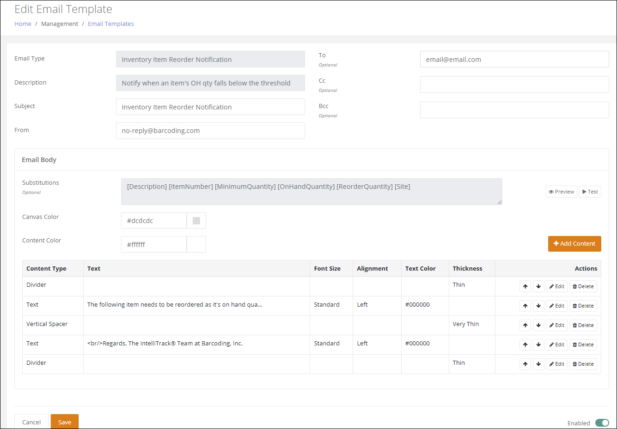Image resolution: width=617 pixels, height=429 pixels.
Task: Delete the Vertical Spacer row
Action: 583,325
